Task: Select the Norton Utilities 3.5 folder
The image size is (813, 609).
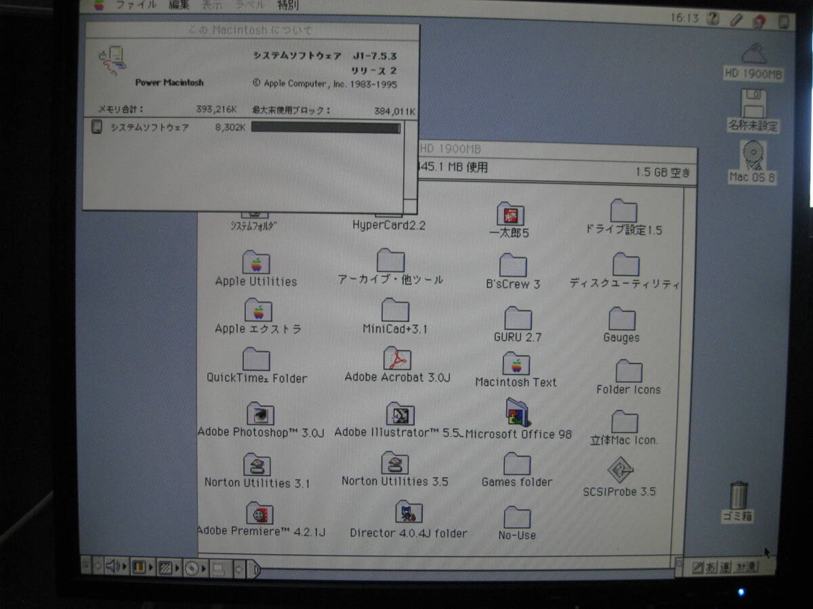Action: [395, 463]
